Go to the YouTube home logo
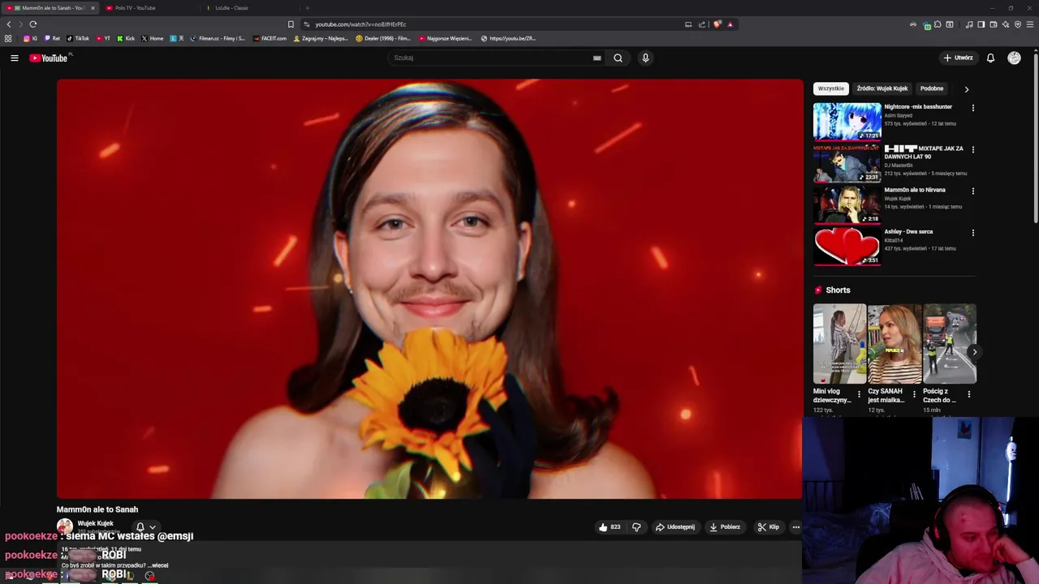The width and height of the screenshot is (1039, 584). click(50, 58)
